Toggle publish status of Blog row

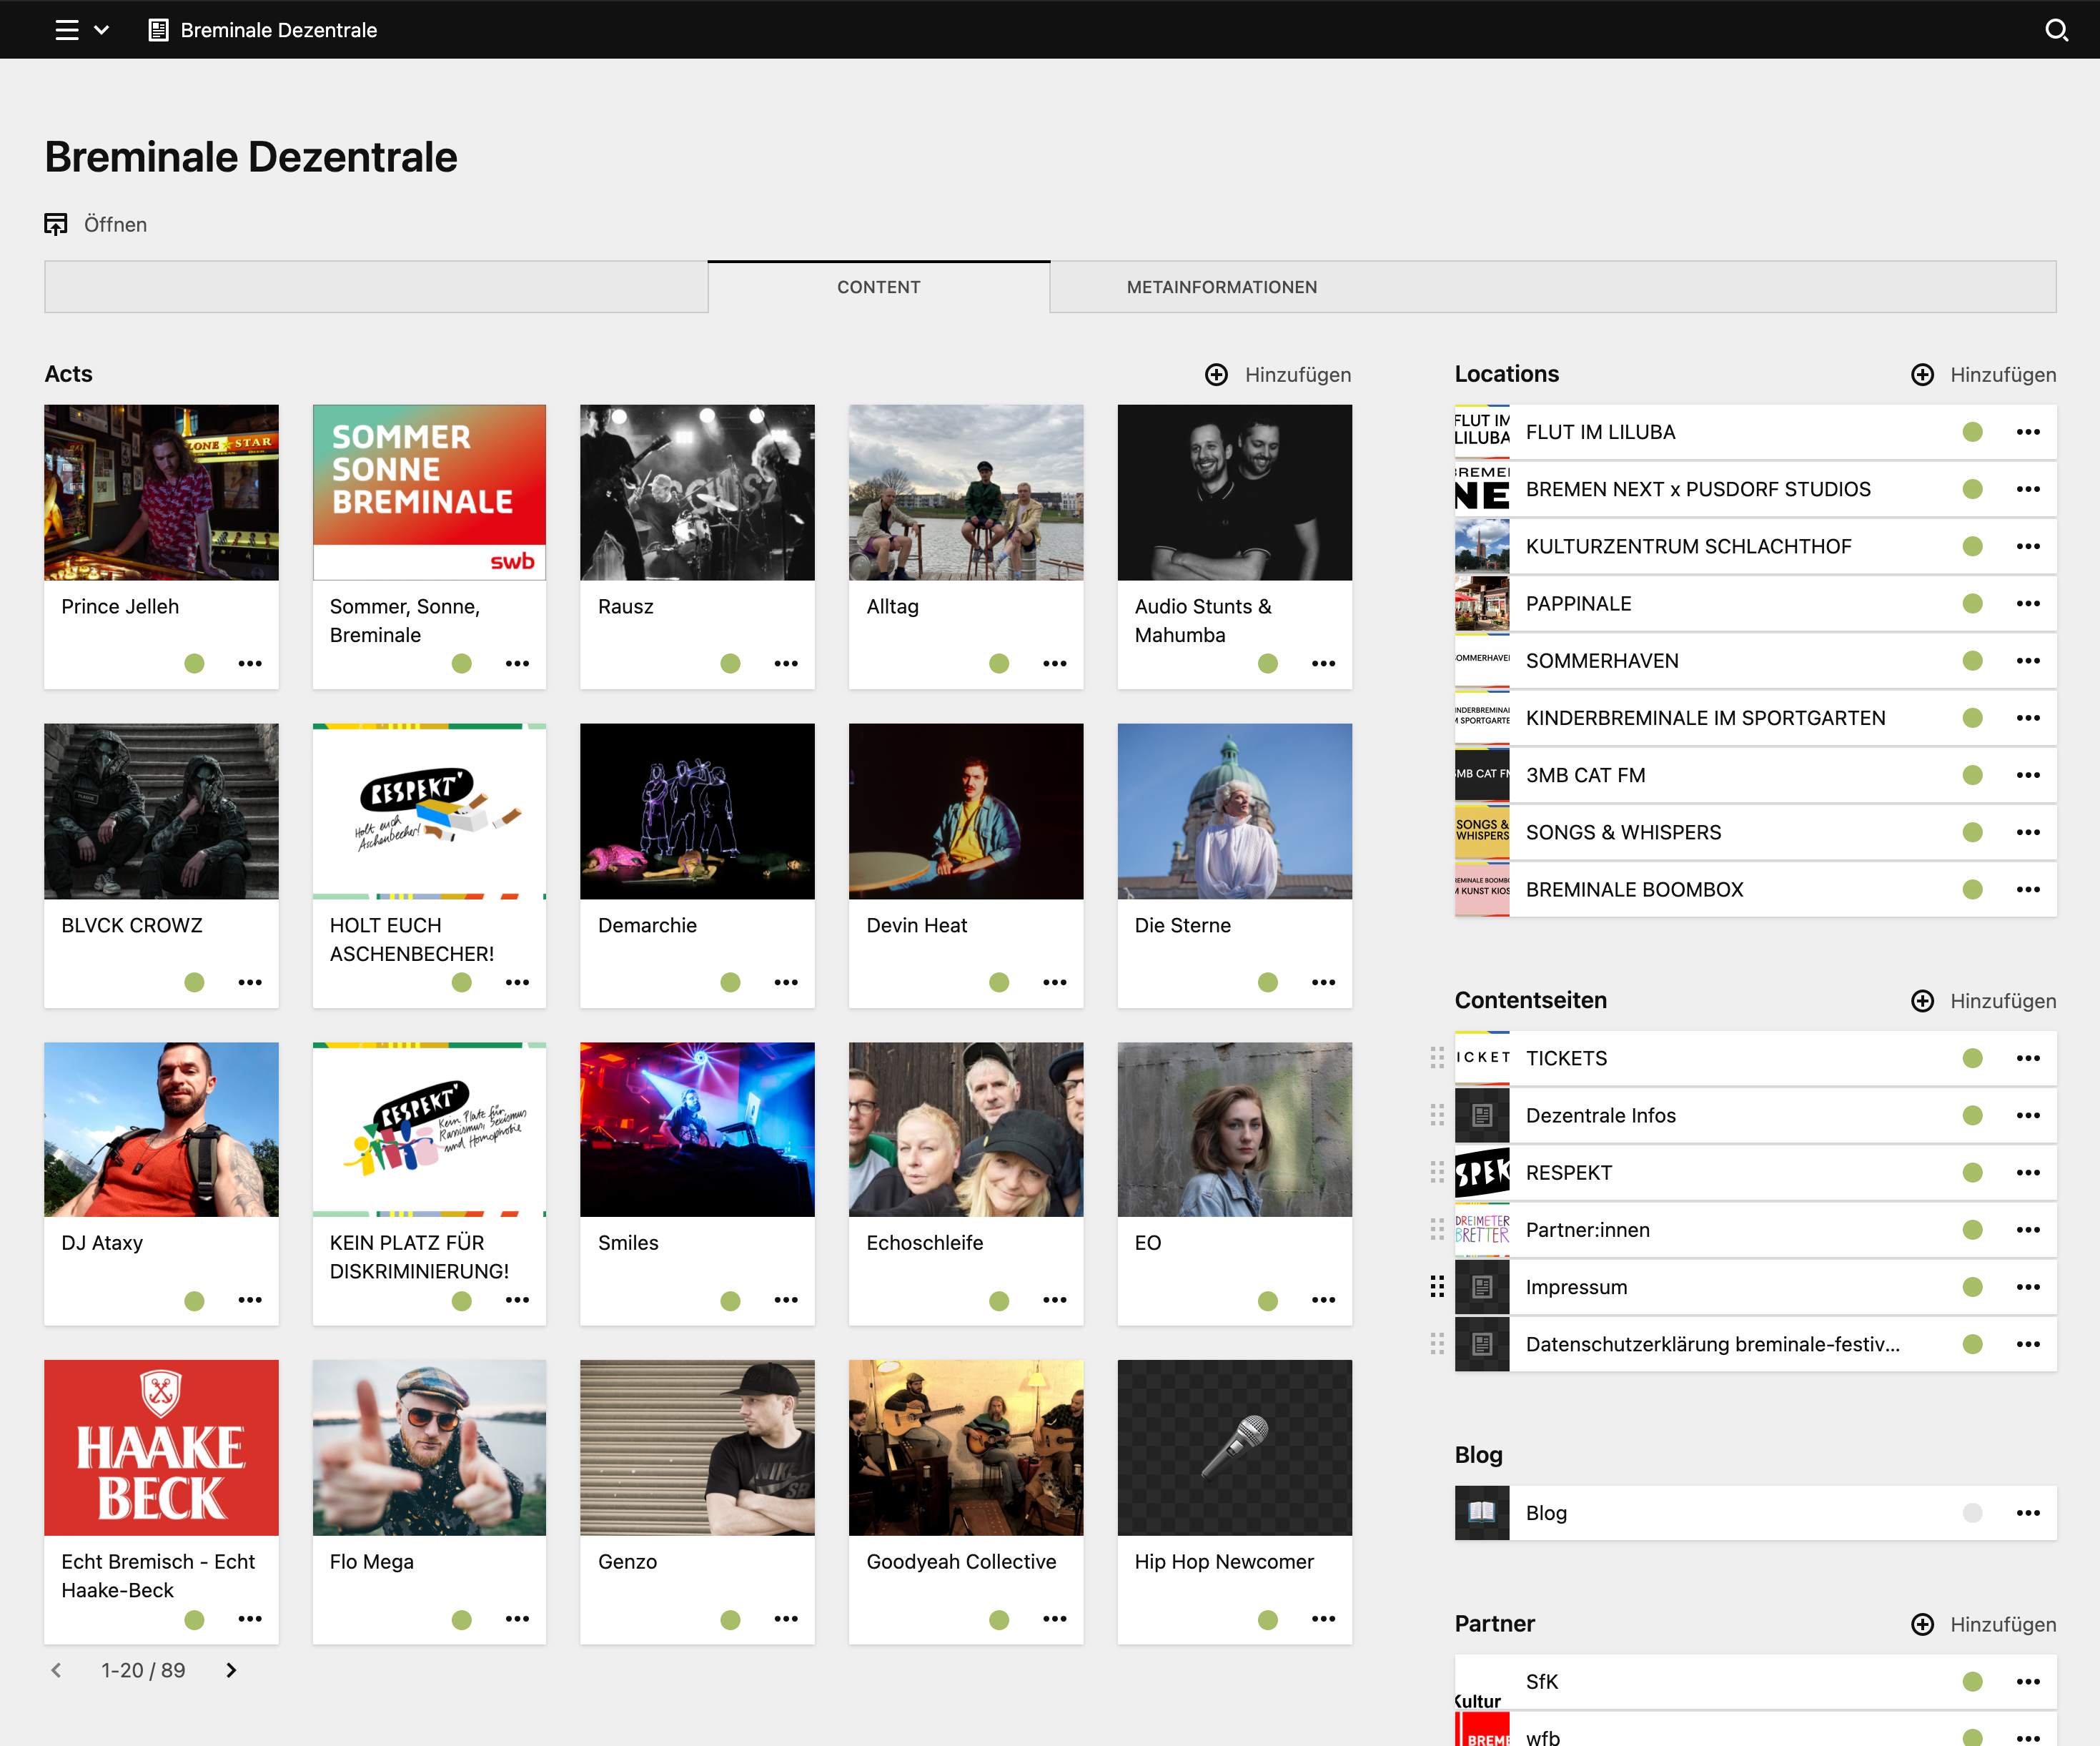pyautogui.click(x=1972, y=1513)
